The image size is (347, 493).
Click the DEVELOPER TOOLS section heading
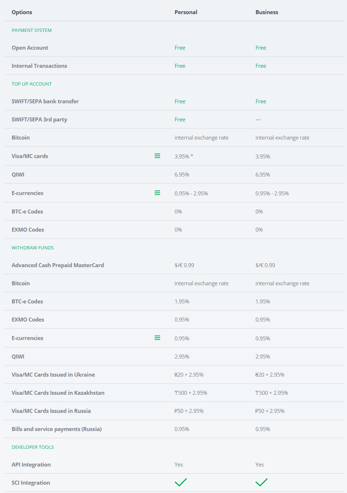click(x=33, y=447)
